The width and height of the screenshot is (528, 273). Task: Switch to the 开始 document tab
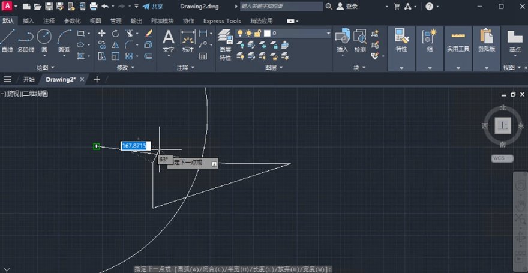[x=29, y=79]
